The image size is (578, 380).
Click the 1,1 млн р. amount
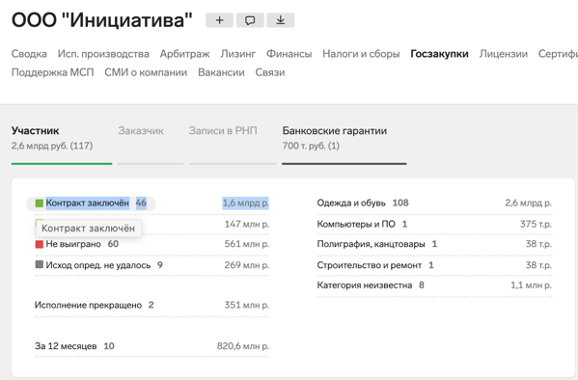click(531, 285)
